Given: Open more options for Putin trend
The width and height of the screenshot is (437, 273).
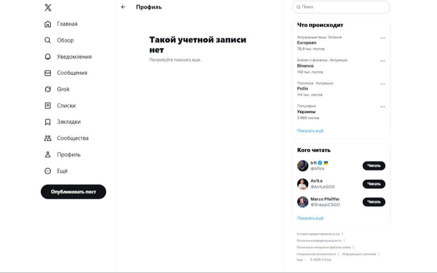Looking at the screenshot, I should tap(382, 84).
